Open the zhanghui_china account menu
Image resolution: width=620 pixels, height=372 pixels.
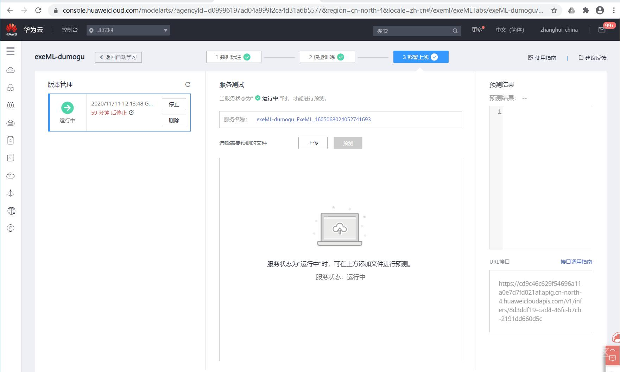click(x=559, y=30)
